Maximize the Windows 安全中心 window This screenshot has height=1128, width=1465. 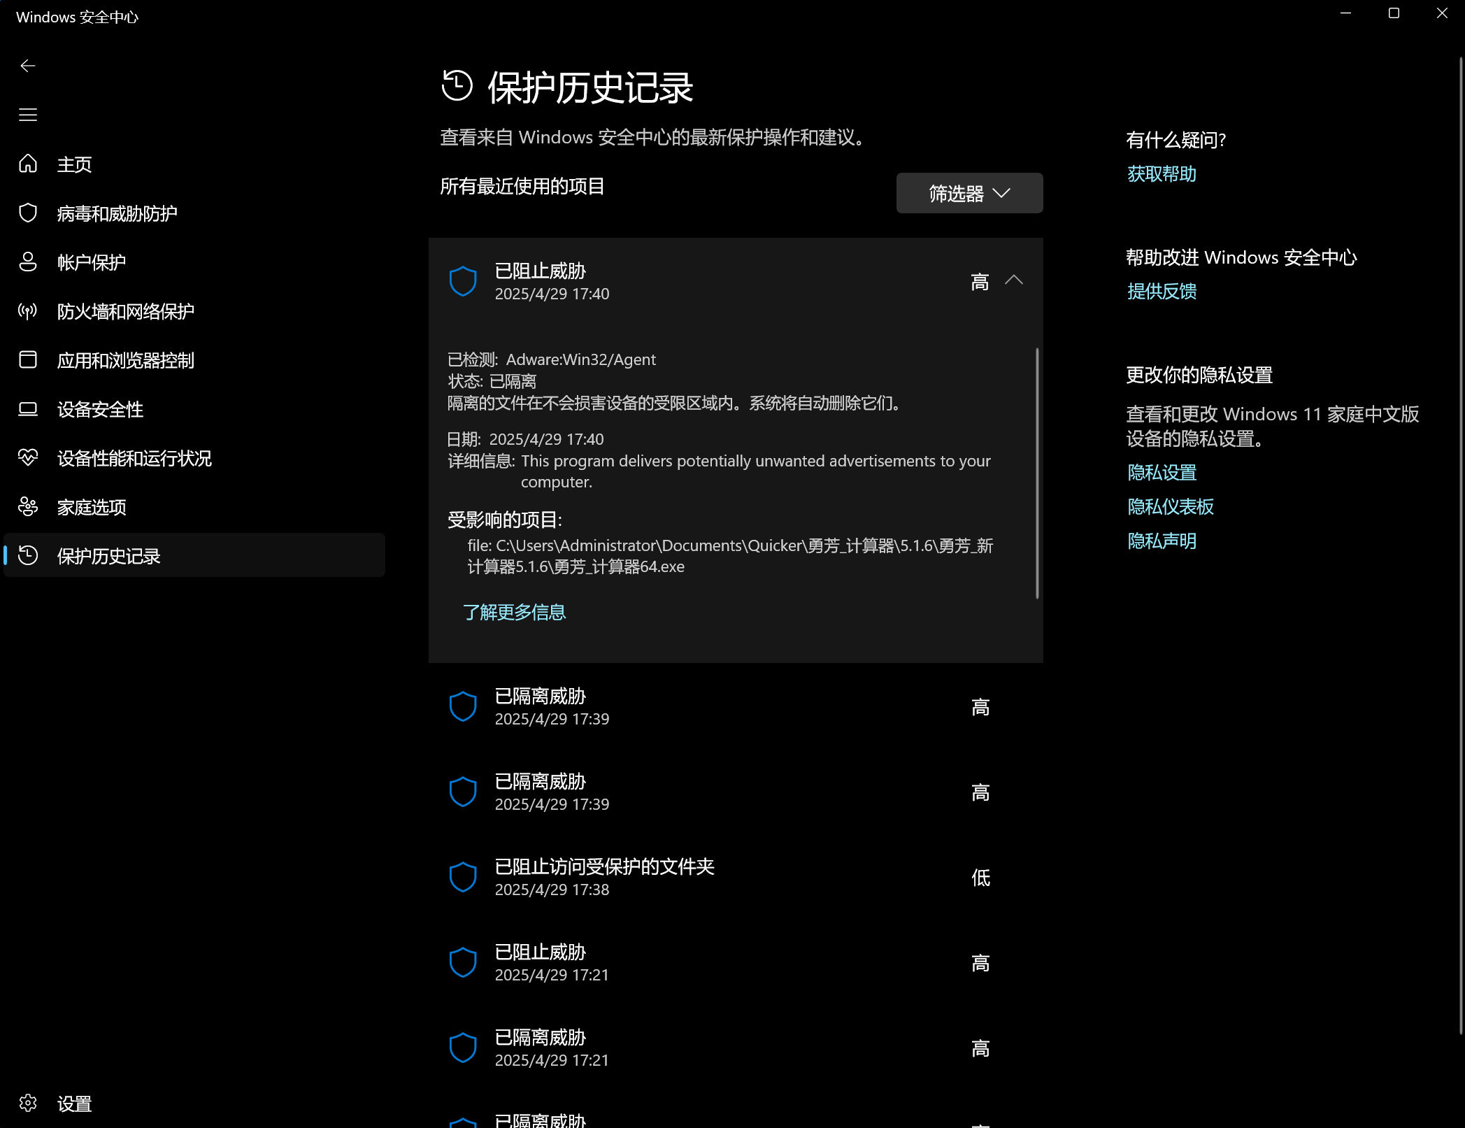click(1394, 13)
